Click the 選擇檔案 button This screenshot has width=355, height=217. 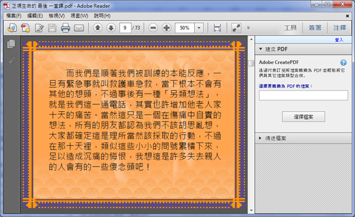pos(303,117)
